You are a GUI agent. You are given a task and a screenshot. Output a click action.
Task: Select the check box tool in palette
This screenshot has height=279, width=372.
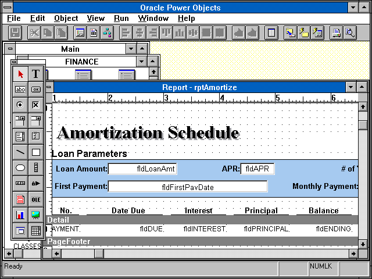pyautogui.click(x=36, y=105)
